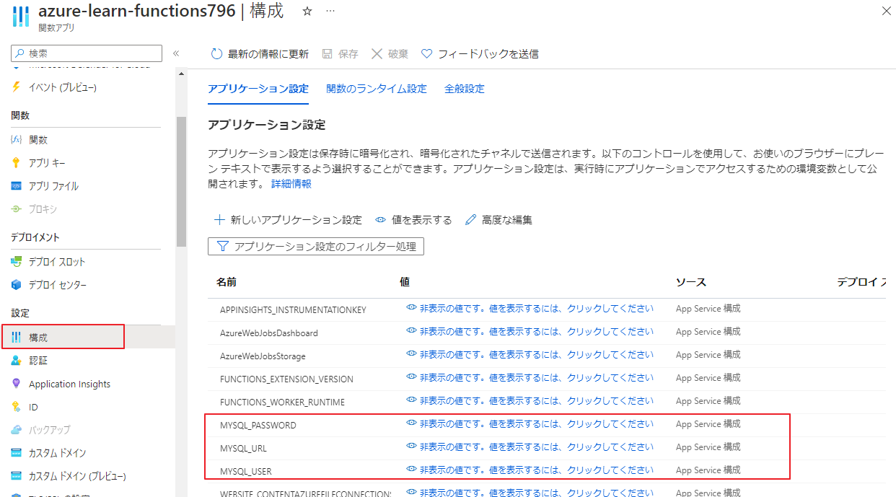Image resolution: width=896 pixels, height=497 pixels.
Task: Open the AzureWebJobsDashboard setting name
Action: 269,333
